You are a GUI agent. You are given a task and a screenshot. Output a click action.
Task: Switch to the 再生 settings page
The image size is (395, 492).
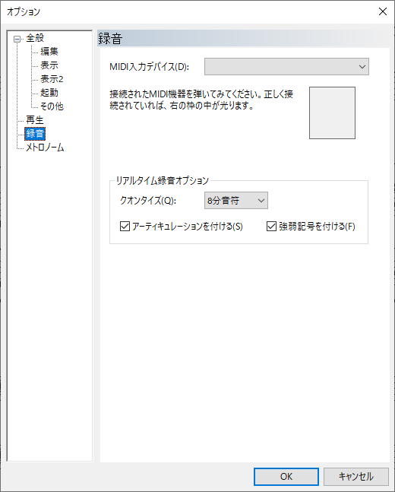pyautogui.click(x=35, y=120)
